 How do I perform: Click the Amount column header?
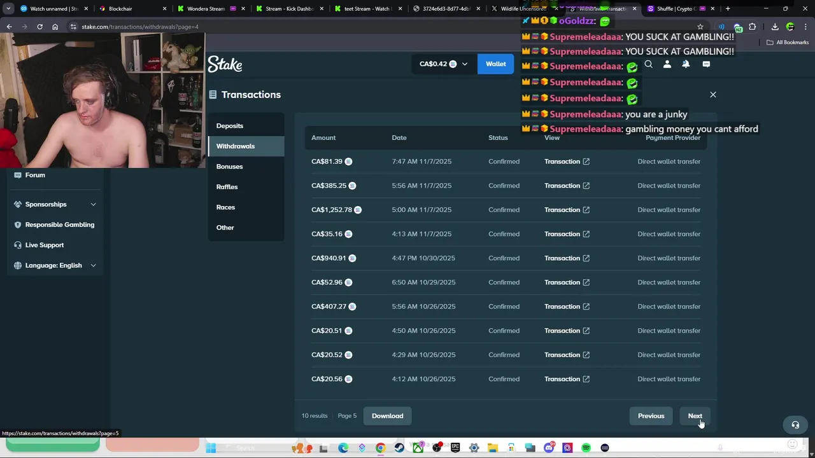tap(323, 138)
